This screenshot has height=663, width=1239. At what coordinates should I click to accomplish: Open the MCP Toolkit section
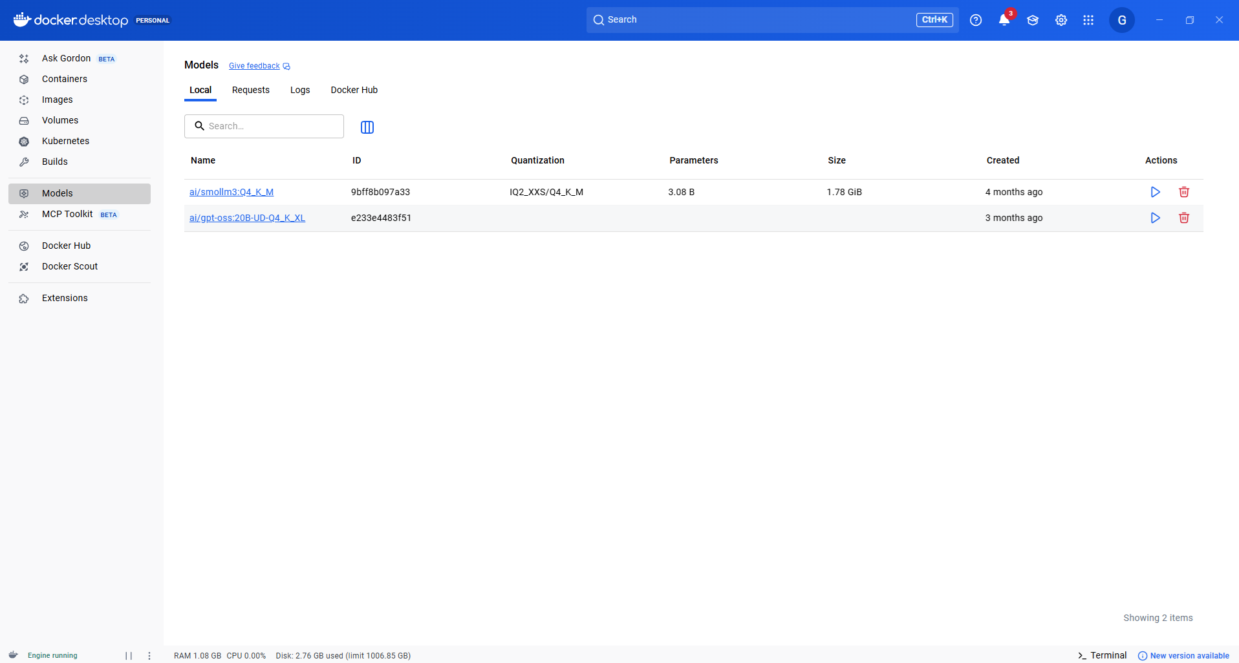point(79,214)
